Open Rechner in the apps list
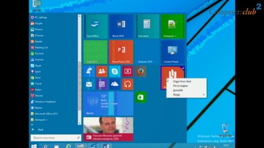The image size is (264, 148). point(37,53)
